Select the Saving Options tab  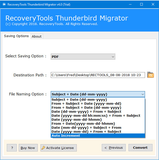16,36
